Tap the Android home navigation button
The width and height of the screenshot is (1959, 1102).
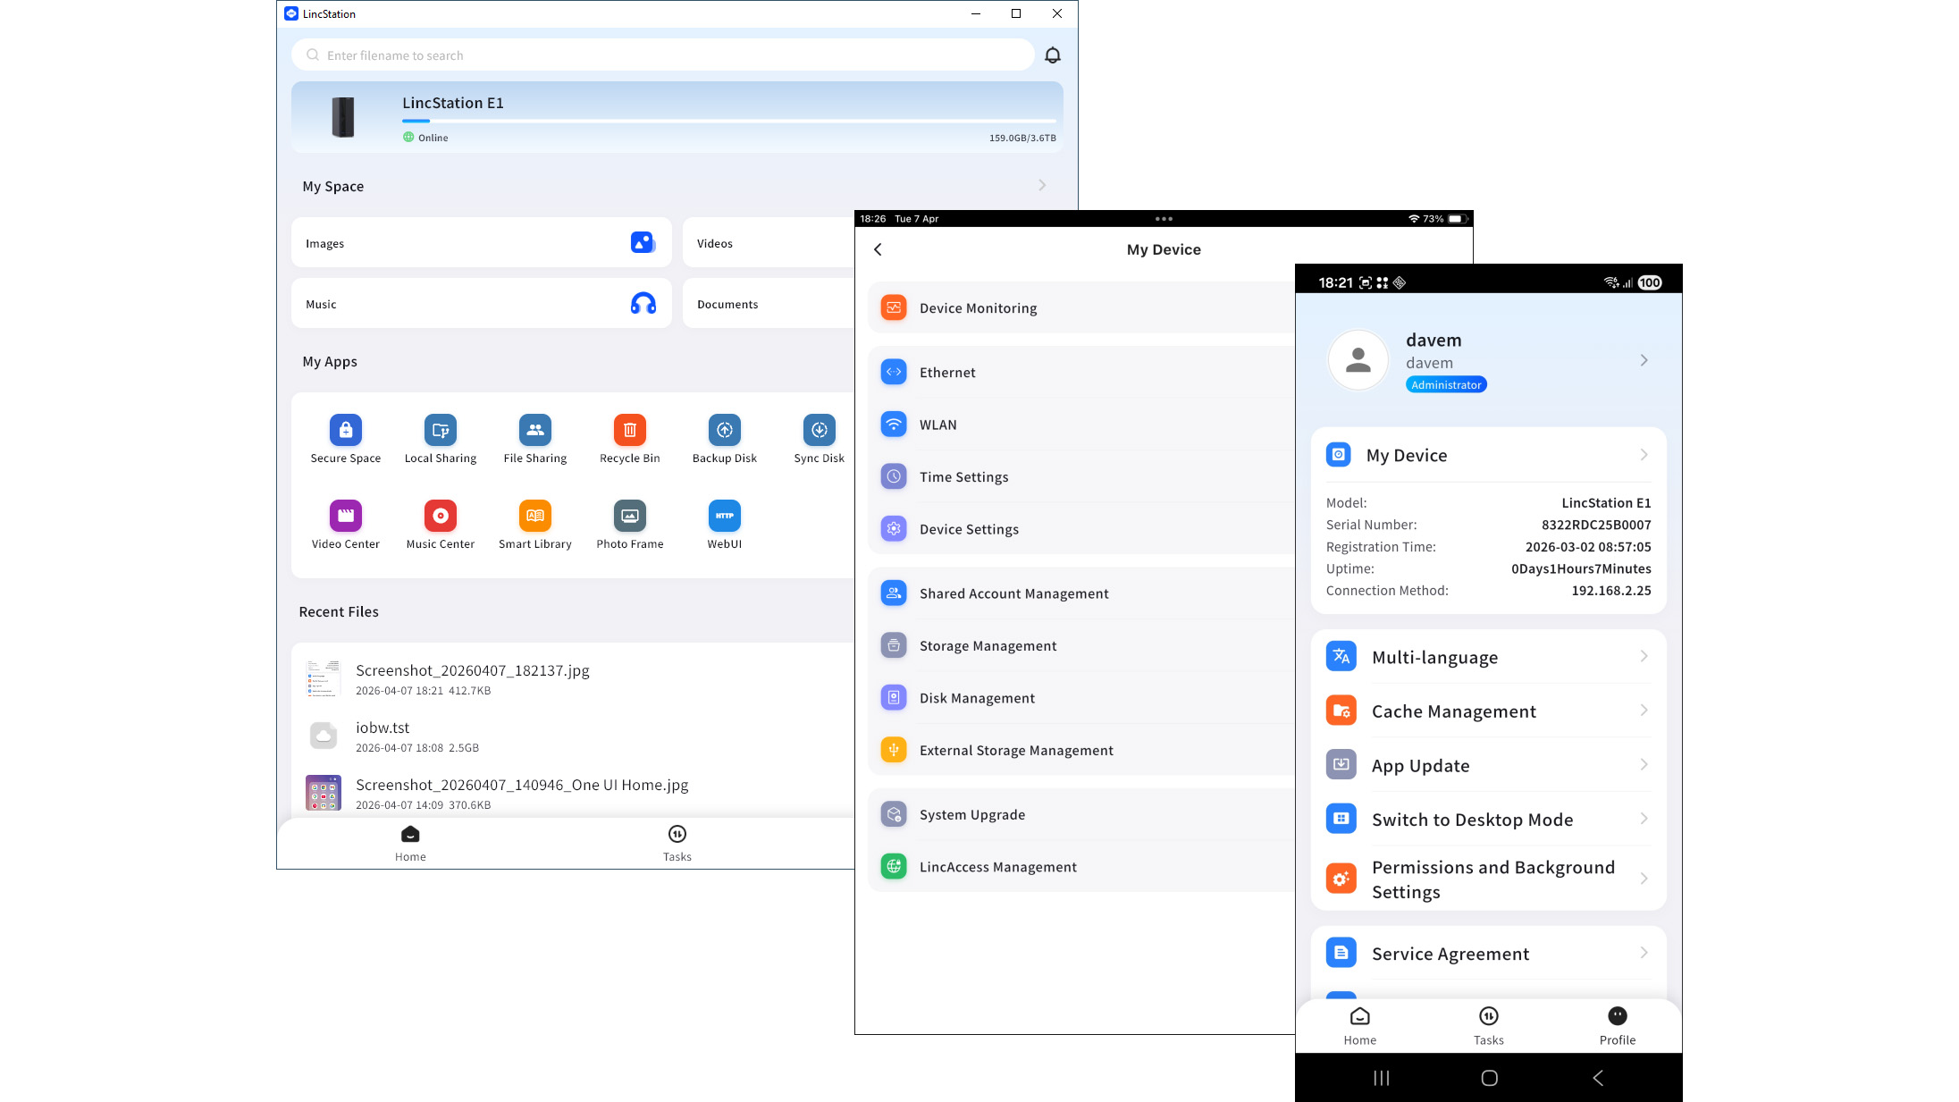(1489, 1078)
